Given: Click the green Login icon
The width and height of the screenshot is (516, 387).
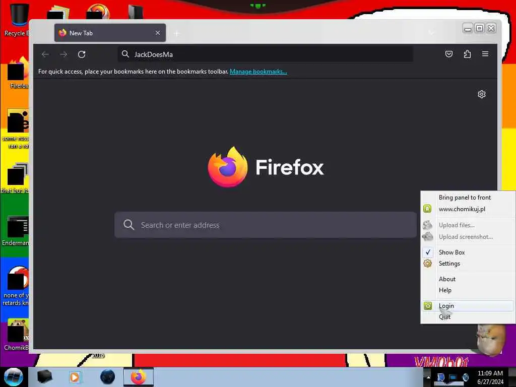Looking at the screenshot, I should click(x=427, y=306).
